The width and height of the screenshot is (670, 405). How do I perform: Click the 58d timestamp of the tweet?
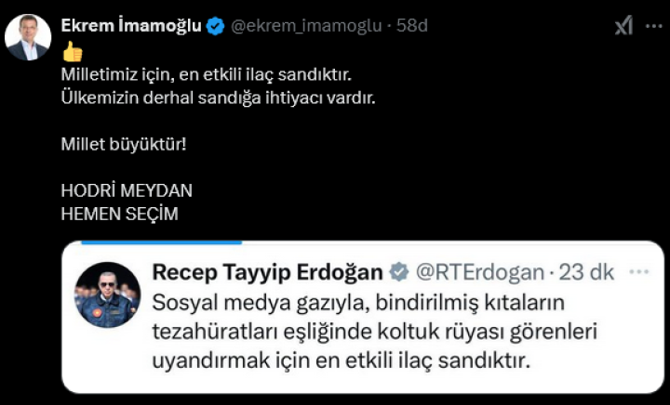point(412,26)
